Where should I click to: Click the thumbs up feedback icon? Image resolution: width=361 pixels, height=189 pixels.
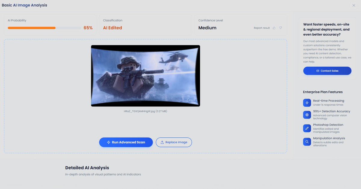point(274,28)
